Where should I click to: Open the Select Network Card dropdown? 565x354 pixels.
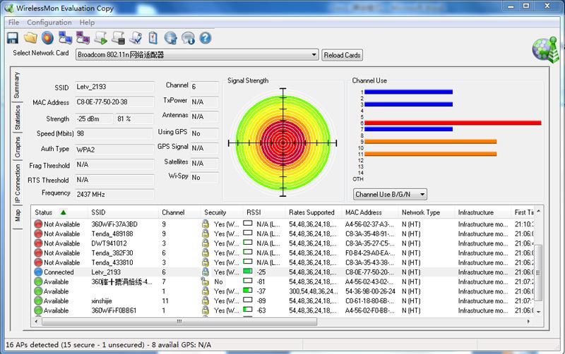click(x=314, y=55)
